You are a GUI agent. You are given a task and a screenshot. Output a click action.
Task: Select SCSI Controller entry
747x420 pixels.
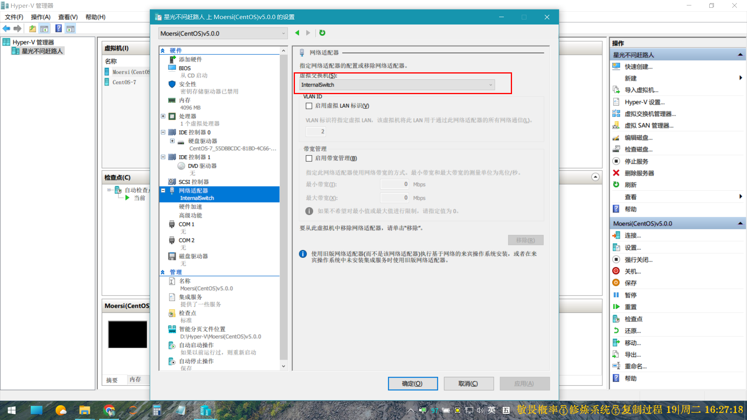point(193,182)
